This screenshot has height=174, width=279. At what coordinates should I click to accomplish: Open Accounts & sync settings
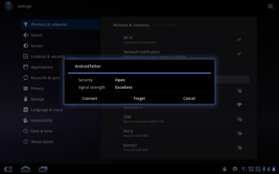(45, 78)
